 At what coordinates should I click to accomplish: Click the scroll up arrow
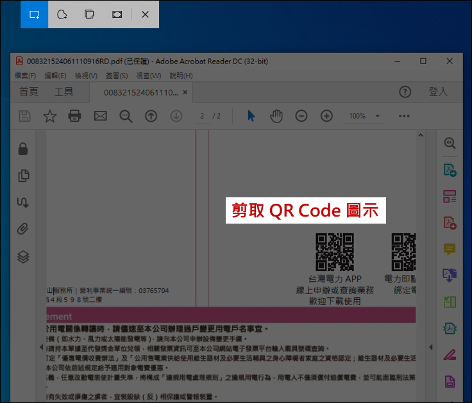pos(421,135)
